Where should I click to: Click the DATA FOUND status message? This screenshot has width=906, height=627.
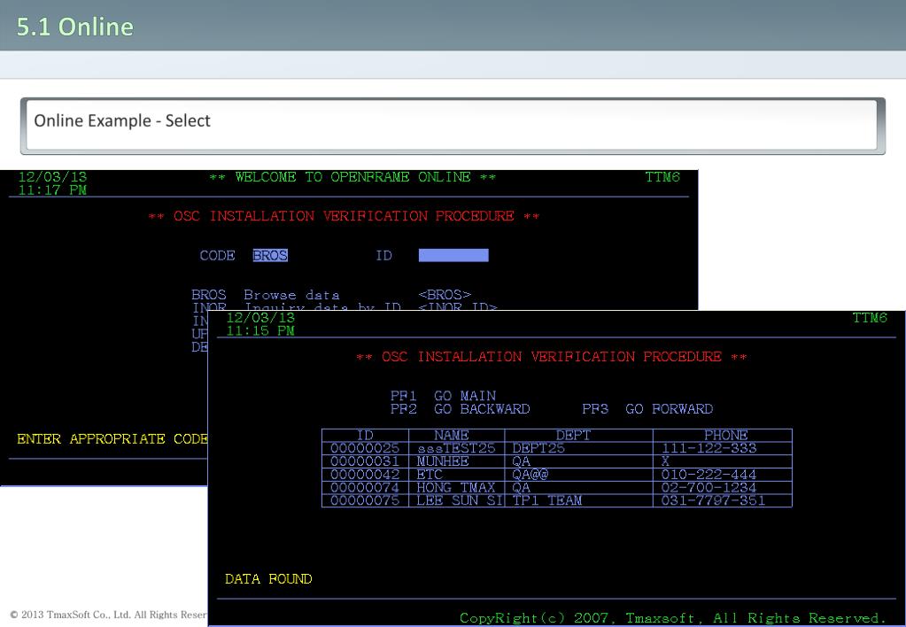268,579
